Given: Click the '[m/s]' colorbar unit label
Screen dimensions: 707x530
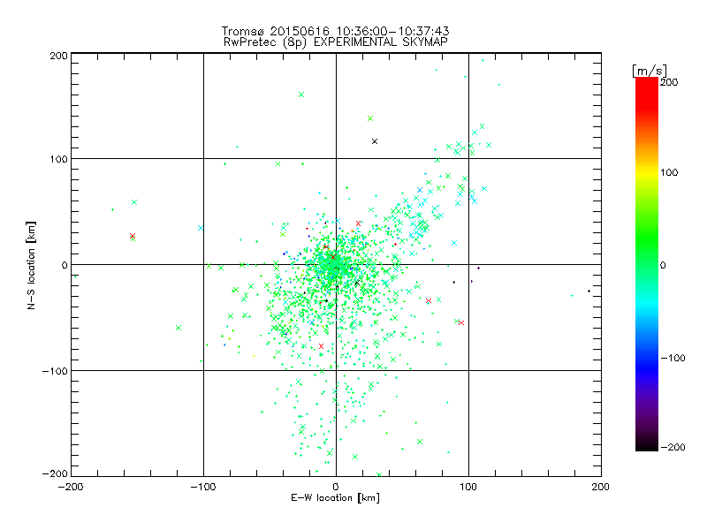Looking at the screenshot, I should pyautogui.click(x=650, y=71).
